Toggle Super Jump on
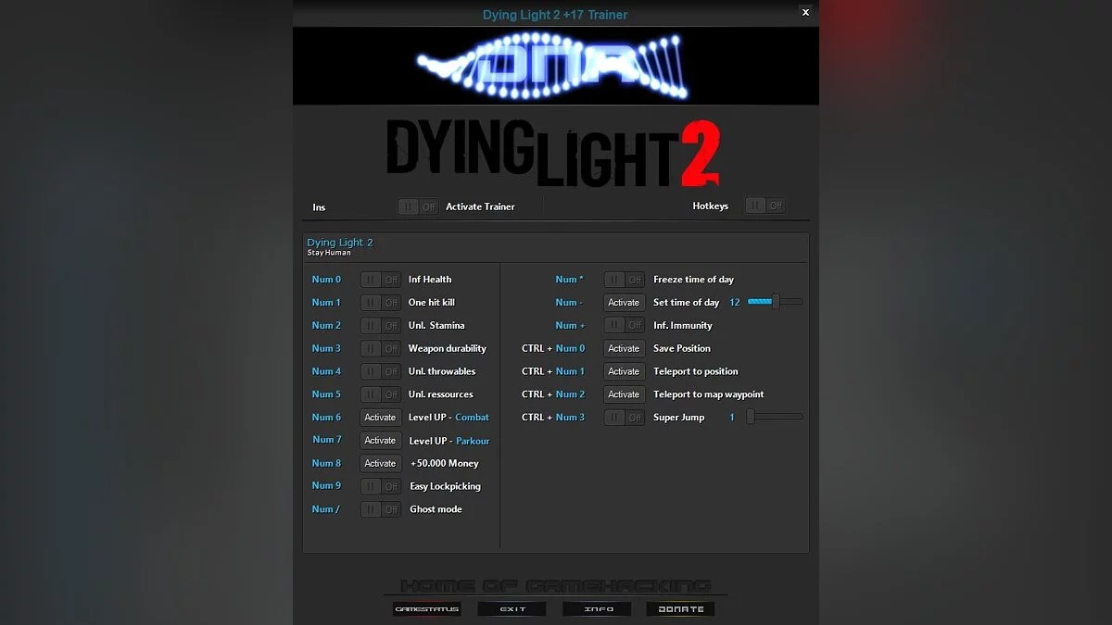 coord(624,418)
